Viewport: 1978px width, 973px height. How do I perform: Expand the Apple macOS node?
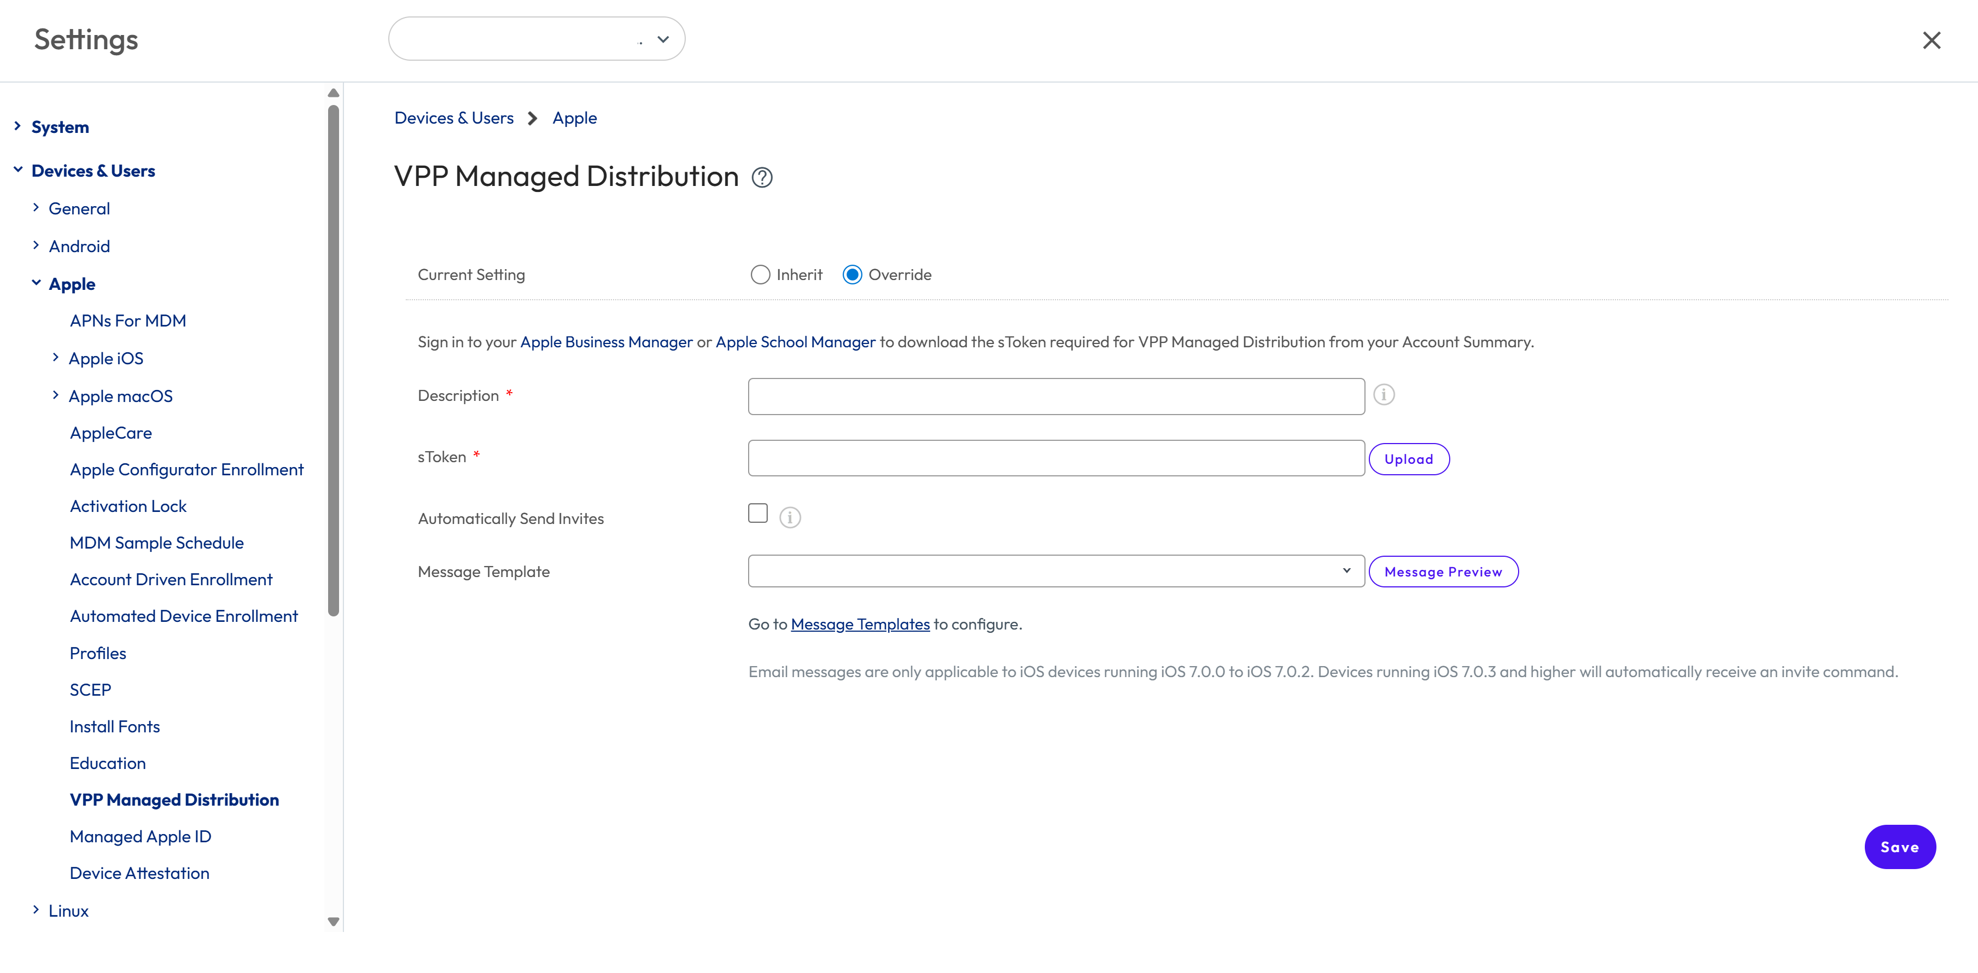coord(55,395)
